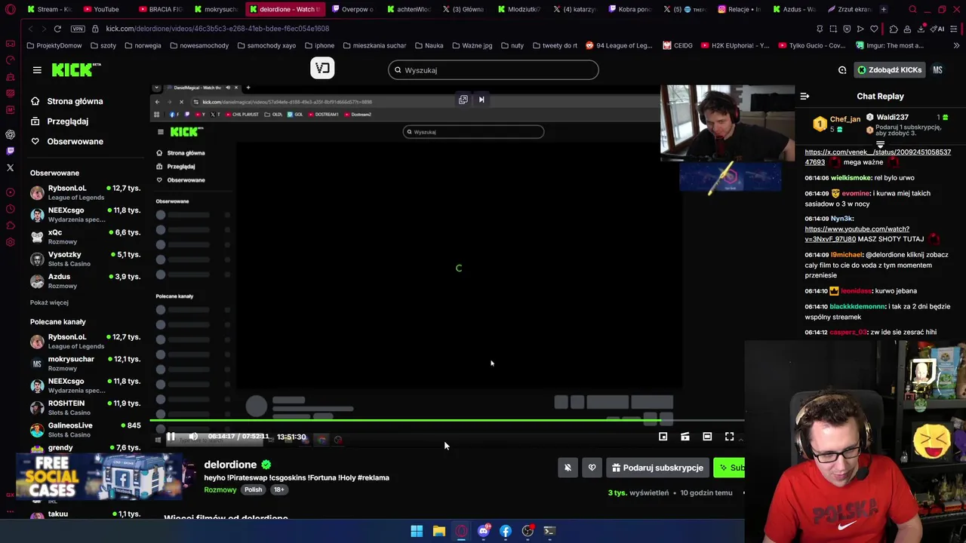This screenshot has height=543, width=966.
Task: Pause the video playback
Action: click(x=171, y=437)
